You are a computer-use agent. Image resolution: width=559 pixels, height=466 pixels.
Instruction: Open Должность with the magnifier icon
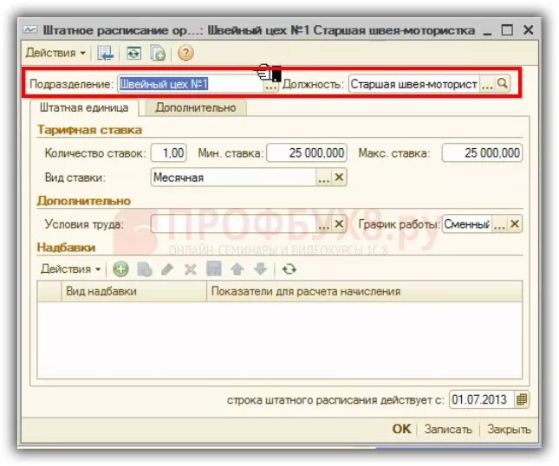503,84
